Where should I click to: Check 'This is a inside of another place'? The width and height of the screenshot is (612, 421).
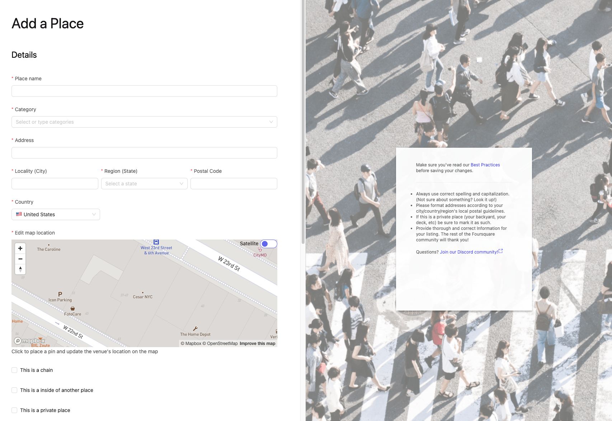pos(14,390)
